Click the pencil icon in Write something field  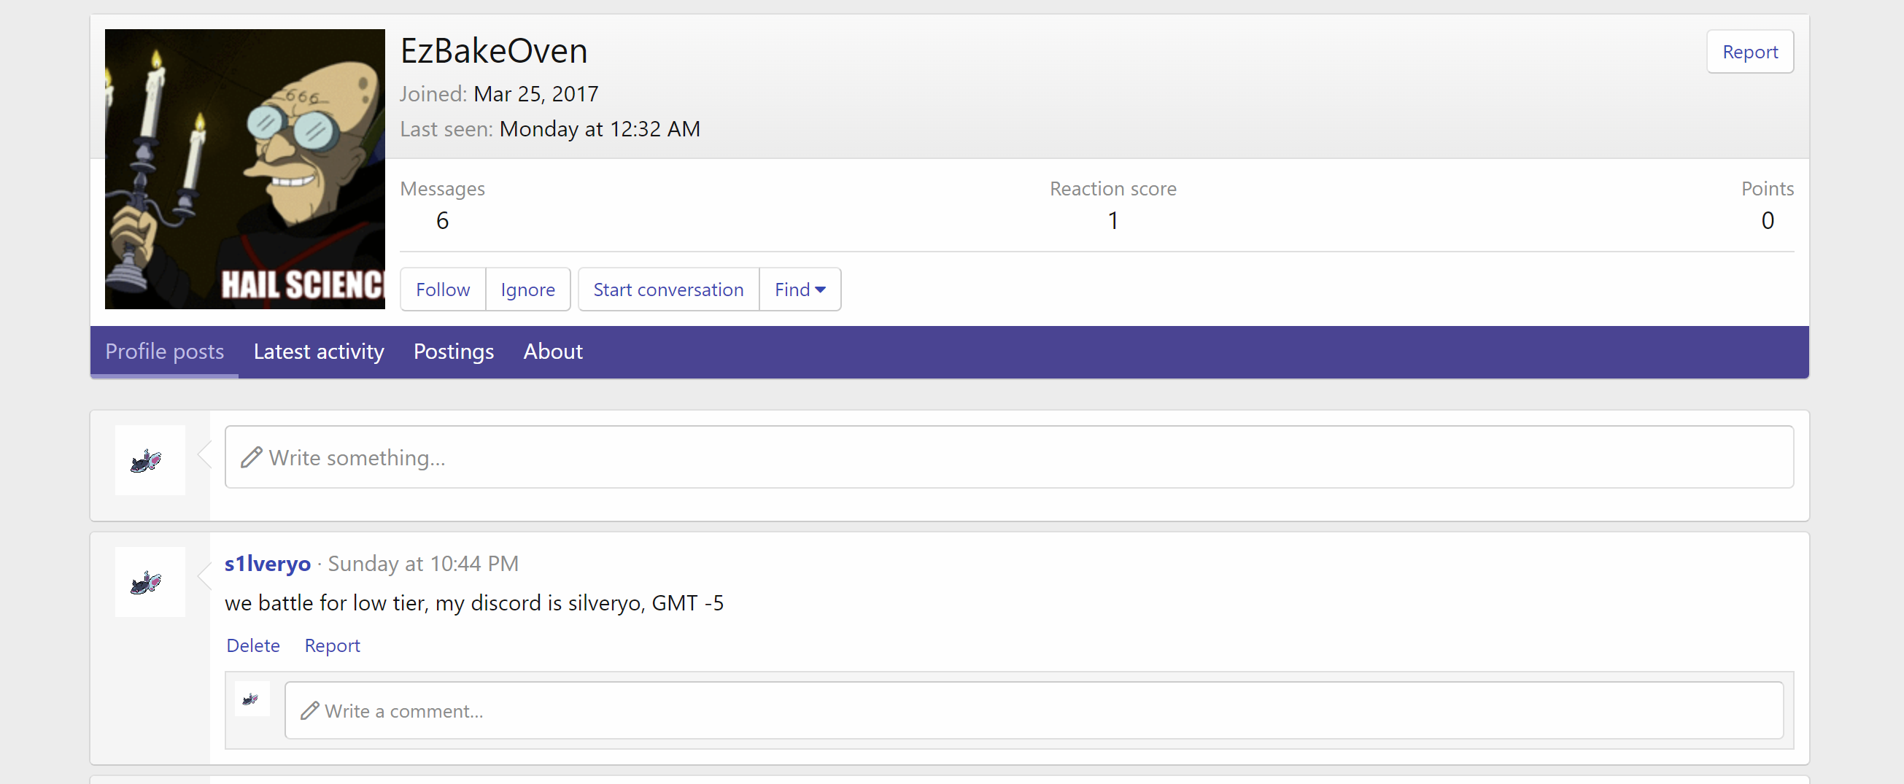coord(251,457)
